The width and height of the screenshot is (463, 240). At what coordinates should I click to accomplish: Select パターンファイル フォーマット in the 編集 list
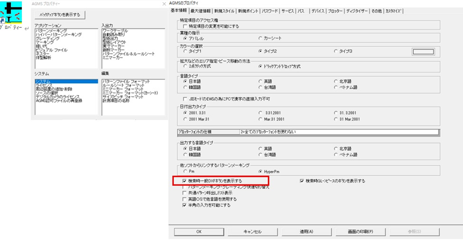(126, 81)
